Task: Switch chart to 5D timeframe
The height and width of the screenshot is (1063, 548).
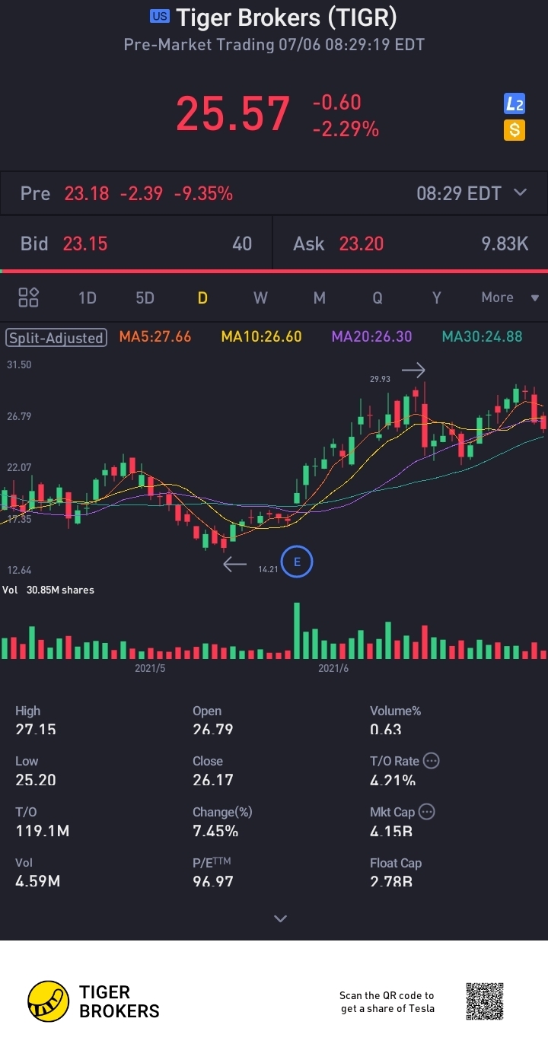Action: 145,298
